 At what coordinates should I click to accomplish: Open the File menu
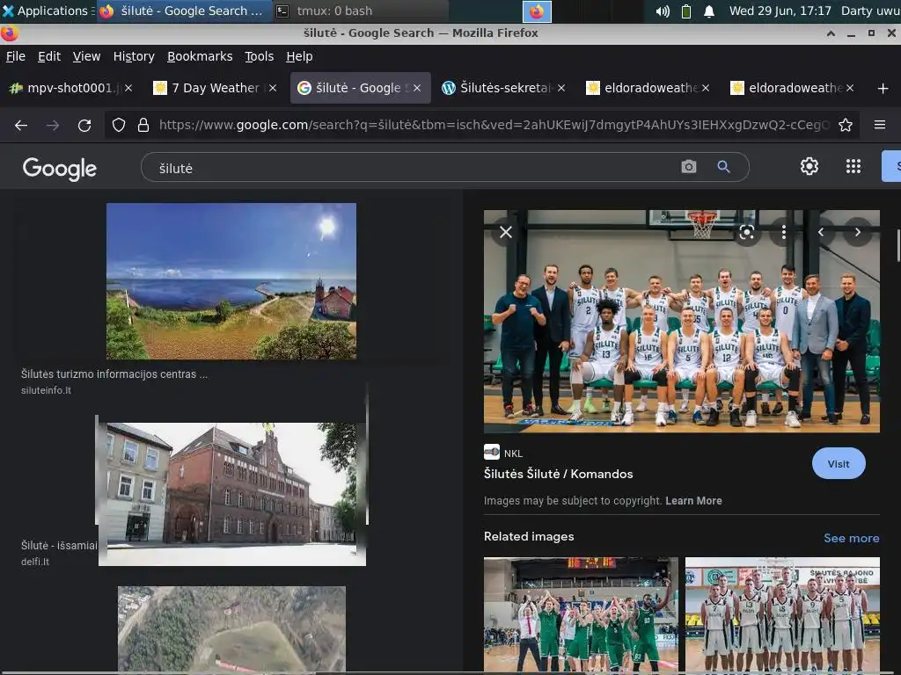(x=16, y=56)
